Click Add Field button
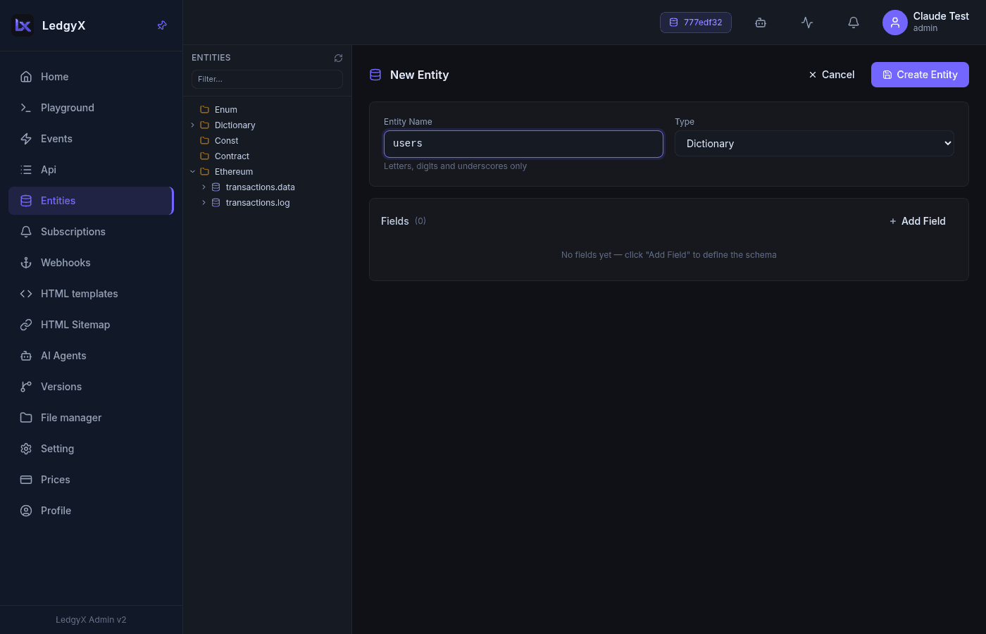This screenshot has width=986, height=634. (x=917, y=221)
